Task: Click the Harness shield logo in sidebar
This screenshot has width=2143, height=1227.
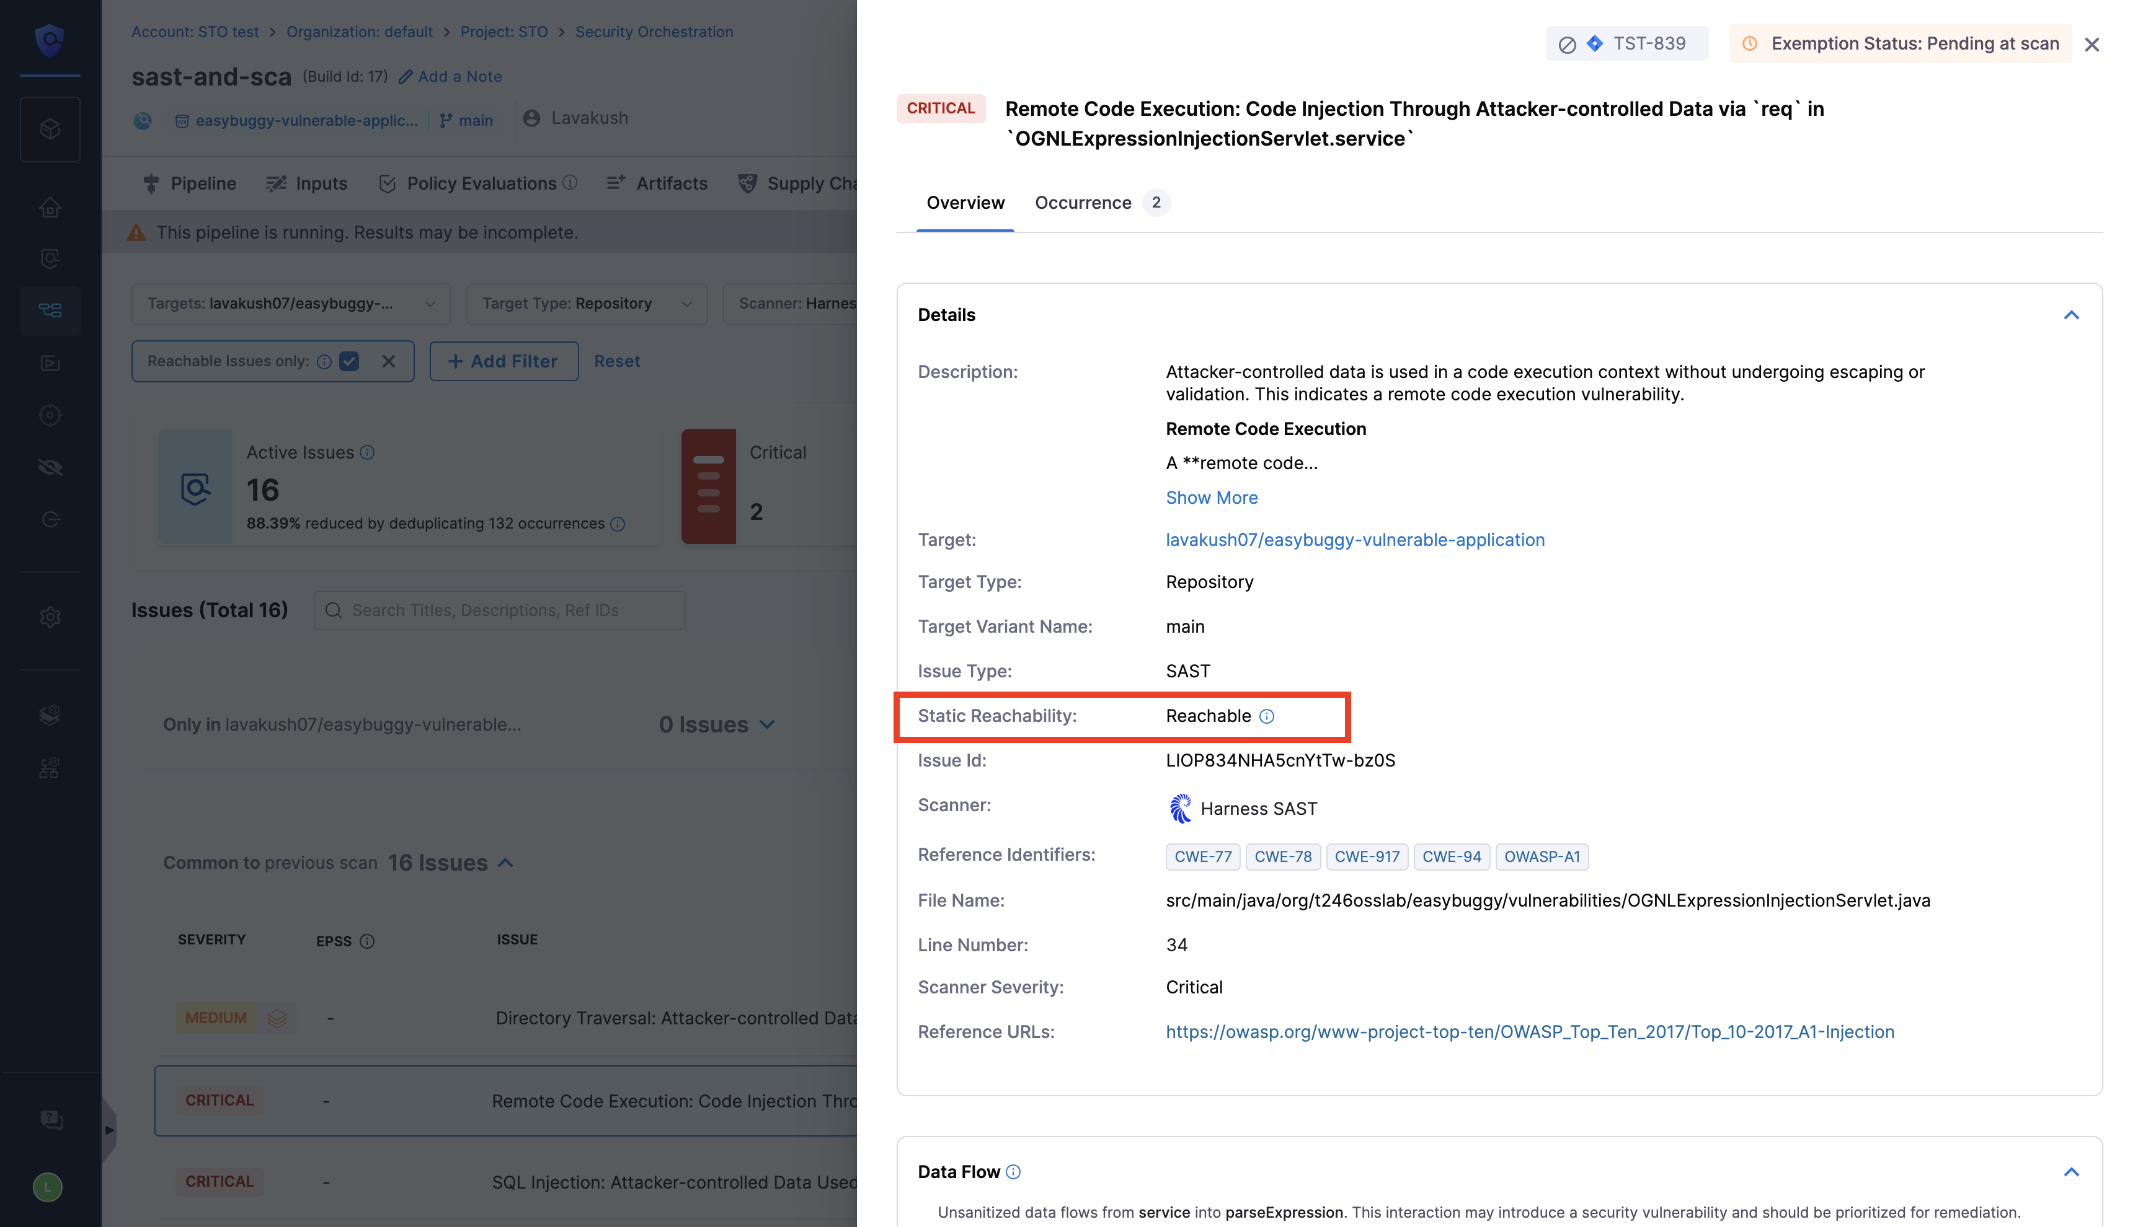Action: click(x=50, y=40)
